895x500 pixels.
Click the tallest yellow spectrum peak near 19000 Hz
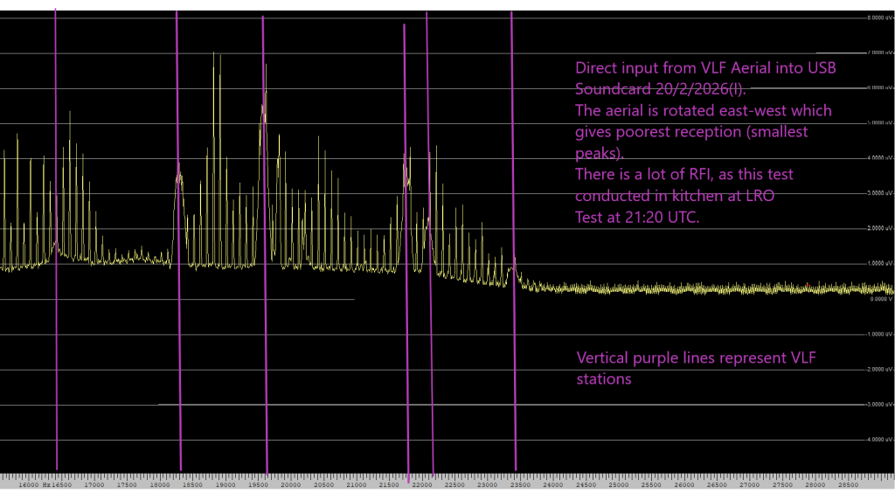214,54
